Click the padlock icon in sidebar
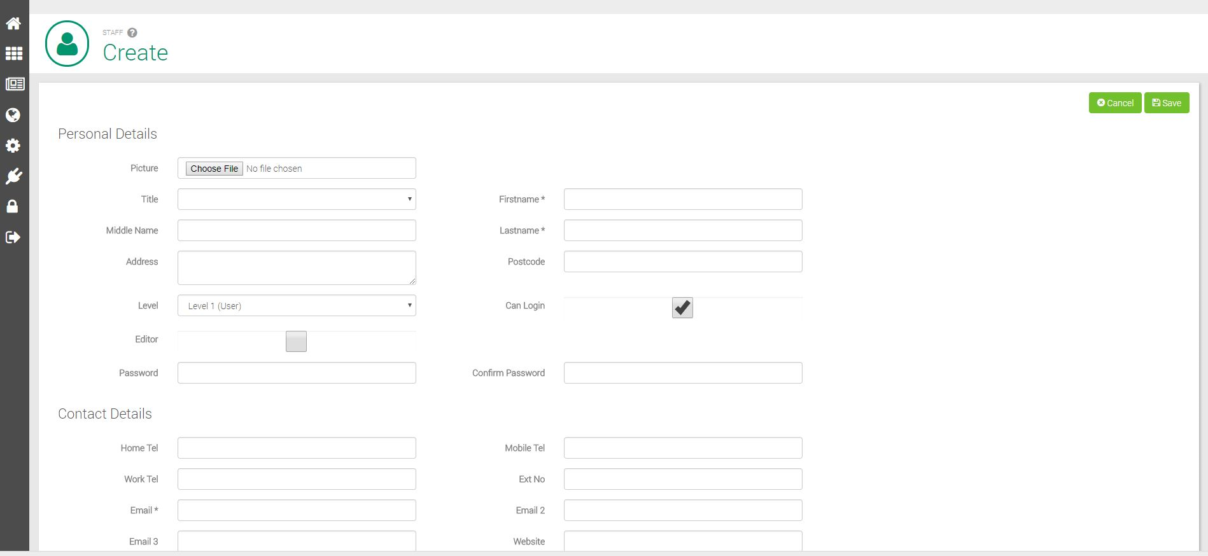 (12, 206)
